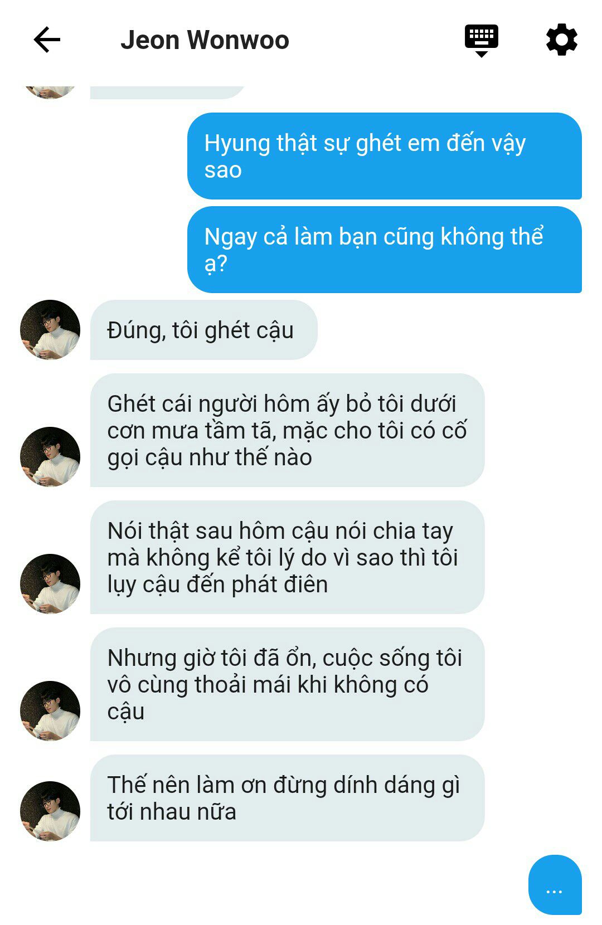Tap the avatar beside "Đúng, tôi ghét cậu"
602x925 pixels.
coord(50,330)
